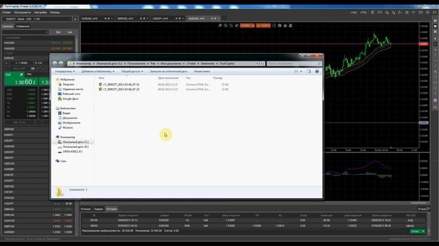Open the GBPUSD chart tab
439x246 pixels.
(125, 18)
